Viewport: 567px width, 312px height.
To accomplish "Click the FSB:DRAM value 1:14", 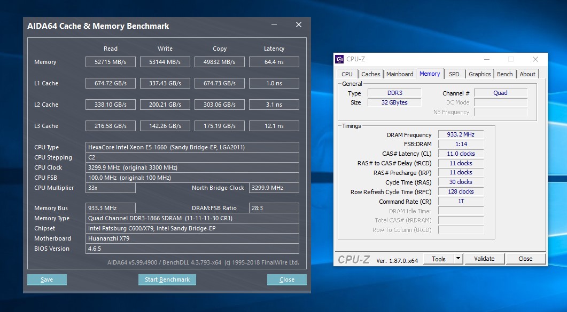I will pyautogui.click(x=461, y=144).
